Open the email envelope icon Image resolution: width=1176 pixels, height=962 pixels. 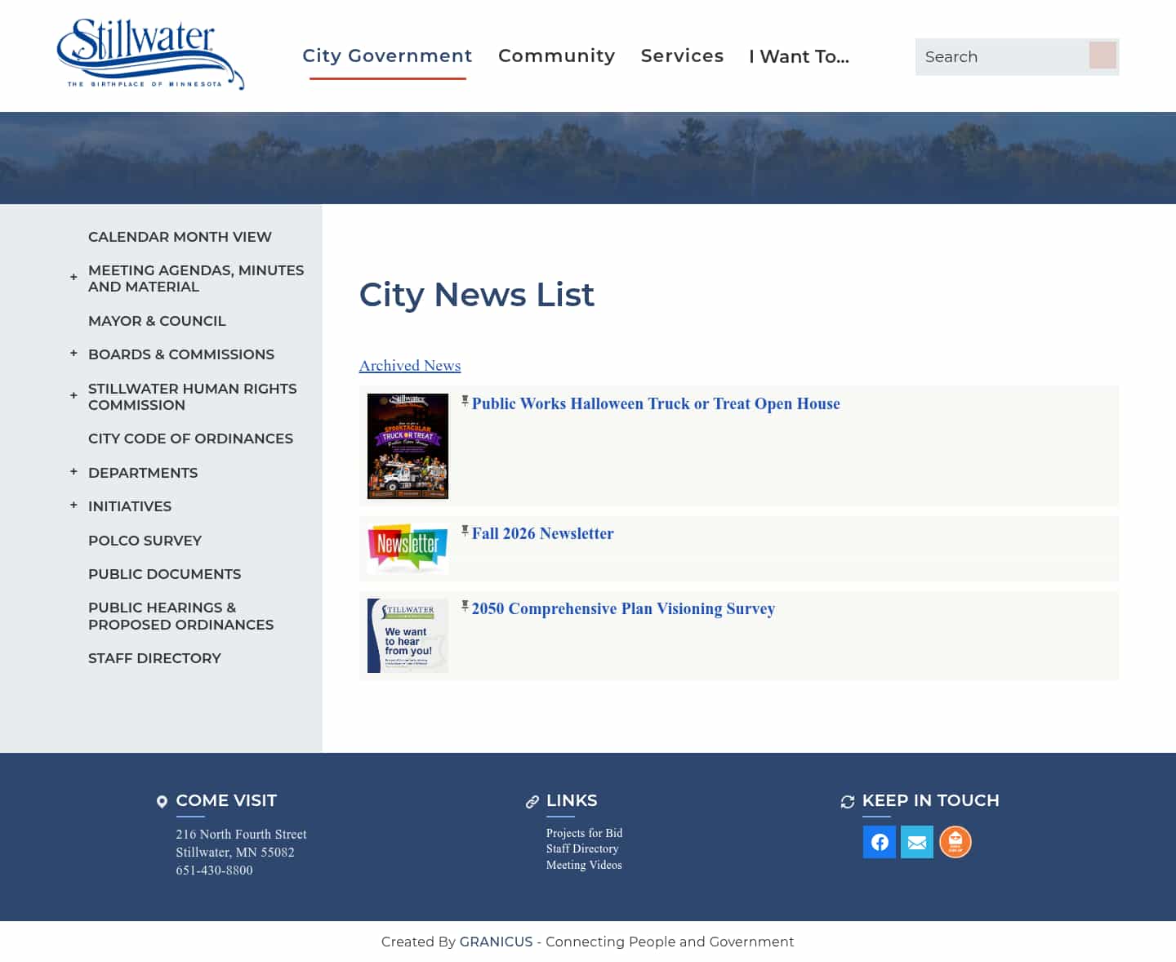[x=917, y=842]
